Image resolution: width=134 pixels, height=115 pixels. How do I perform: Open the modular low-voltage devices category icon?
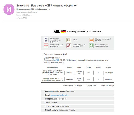[46, 40]
